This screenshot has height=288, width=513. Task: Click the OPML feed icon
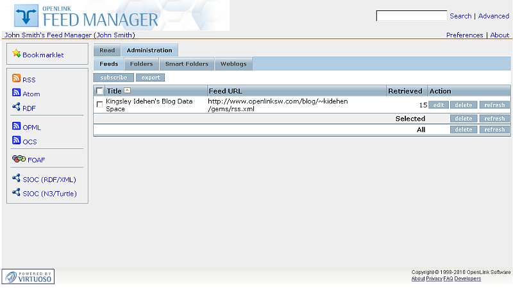pyautogui.click(x=17, y=126)
